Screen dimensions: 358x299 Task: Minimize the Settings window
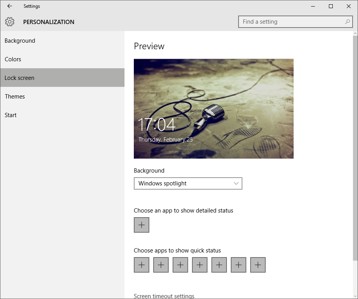coord(313,6)
